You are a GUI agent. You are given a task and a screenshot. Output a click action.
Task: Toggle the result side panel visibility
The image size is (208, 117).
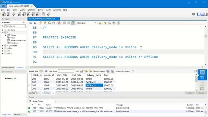[x=195, y=71]
